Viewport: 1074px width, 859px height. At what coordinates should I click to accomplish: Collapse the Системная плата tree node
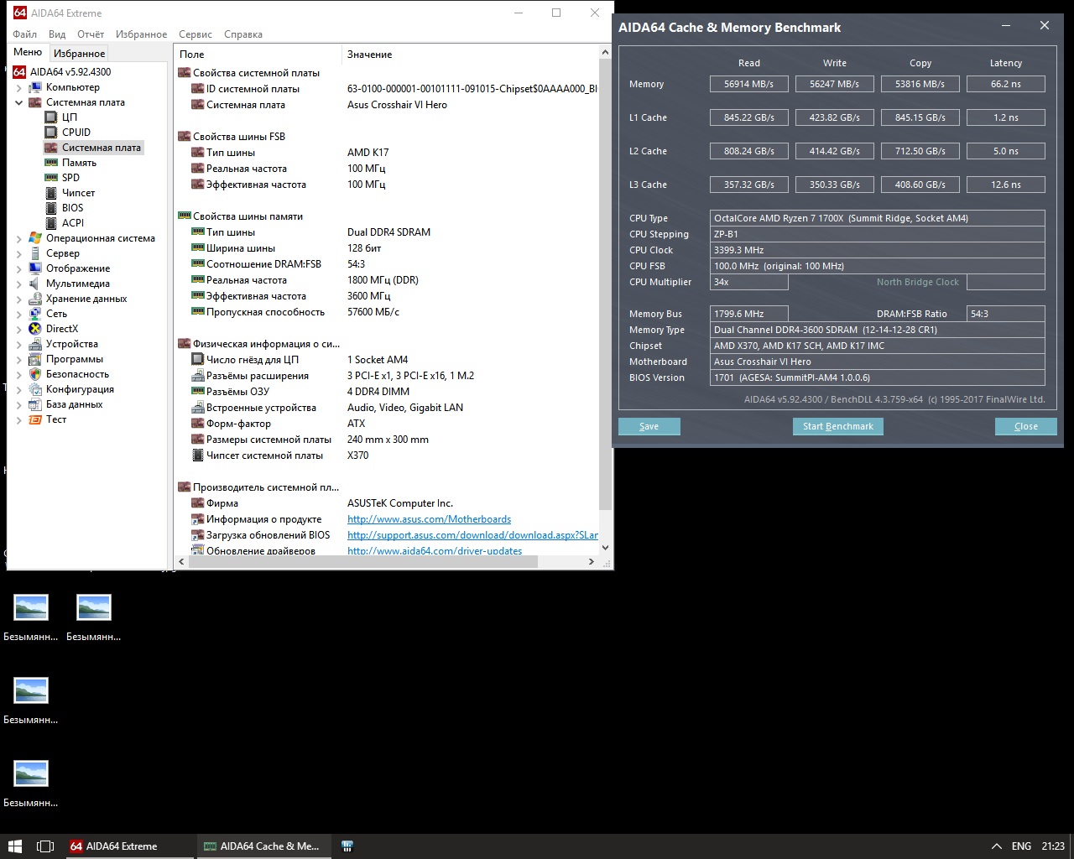click(19, 102)
